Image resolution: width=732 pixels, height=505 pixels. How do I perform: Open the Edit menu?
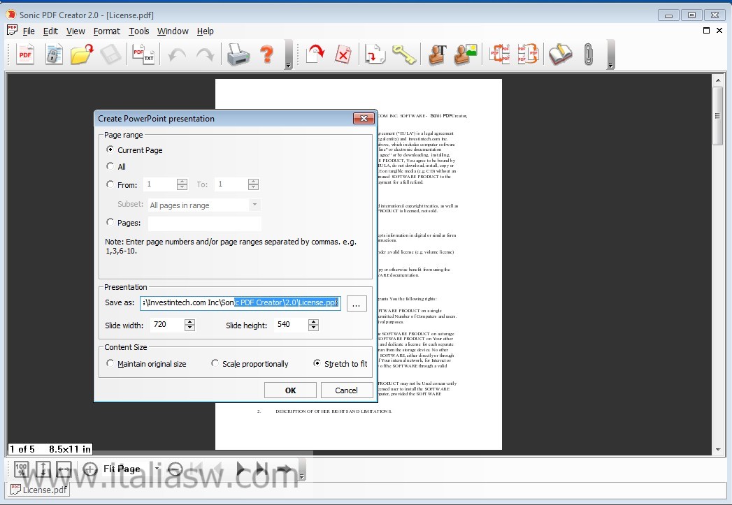click(50, 31)
